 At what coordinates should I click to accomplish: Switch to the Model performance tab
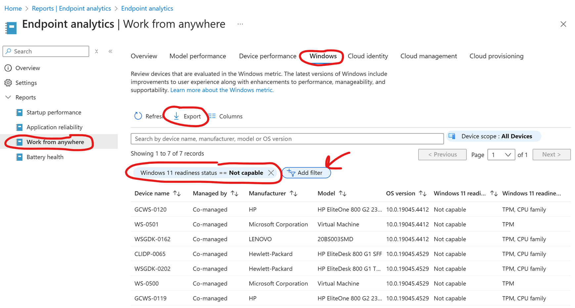pos(198,56)
